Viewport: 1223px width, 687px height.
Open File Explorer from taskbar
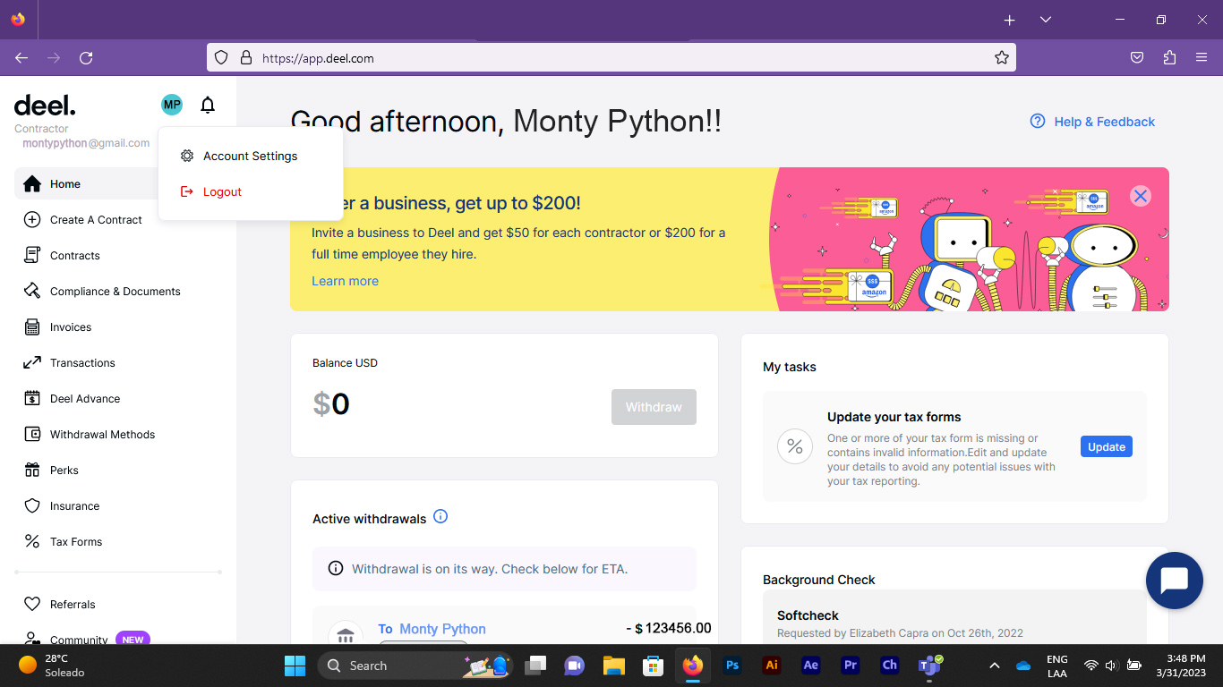click(613, 666)
